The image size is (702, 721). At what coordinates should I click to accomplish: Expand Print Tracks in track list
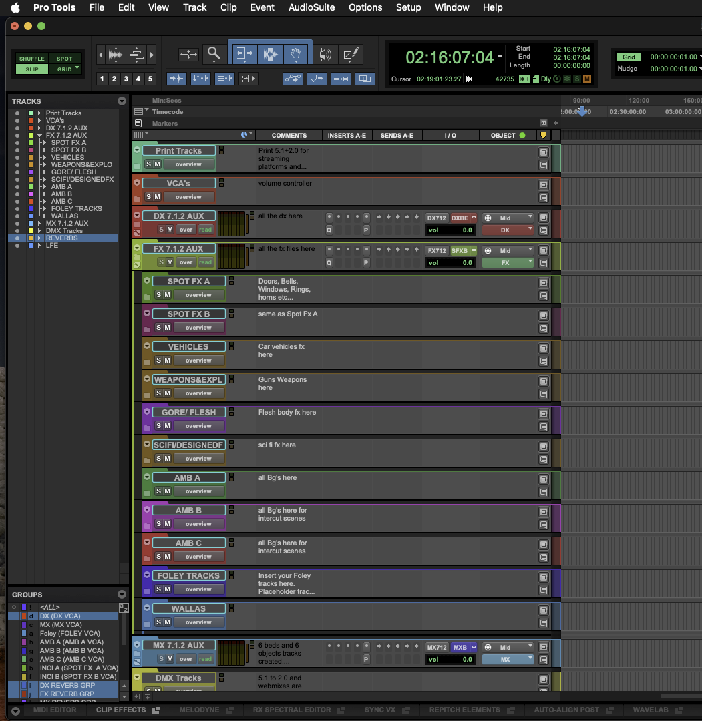coord(39,113)
